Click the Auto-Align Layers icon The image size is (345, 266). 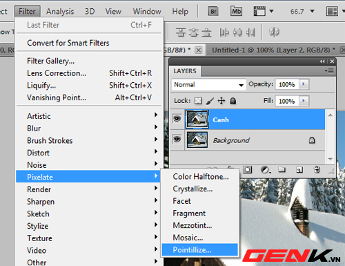point(274,32)
